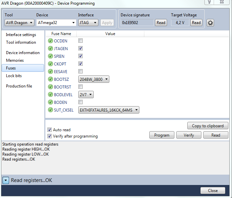Image resolution: width=232 pixels, height=198 pixels.
Task: Click the BODLEVEL fuse name label
Action: point(63,95)
